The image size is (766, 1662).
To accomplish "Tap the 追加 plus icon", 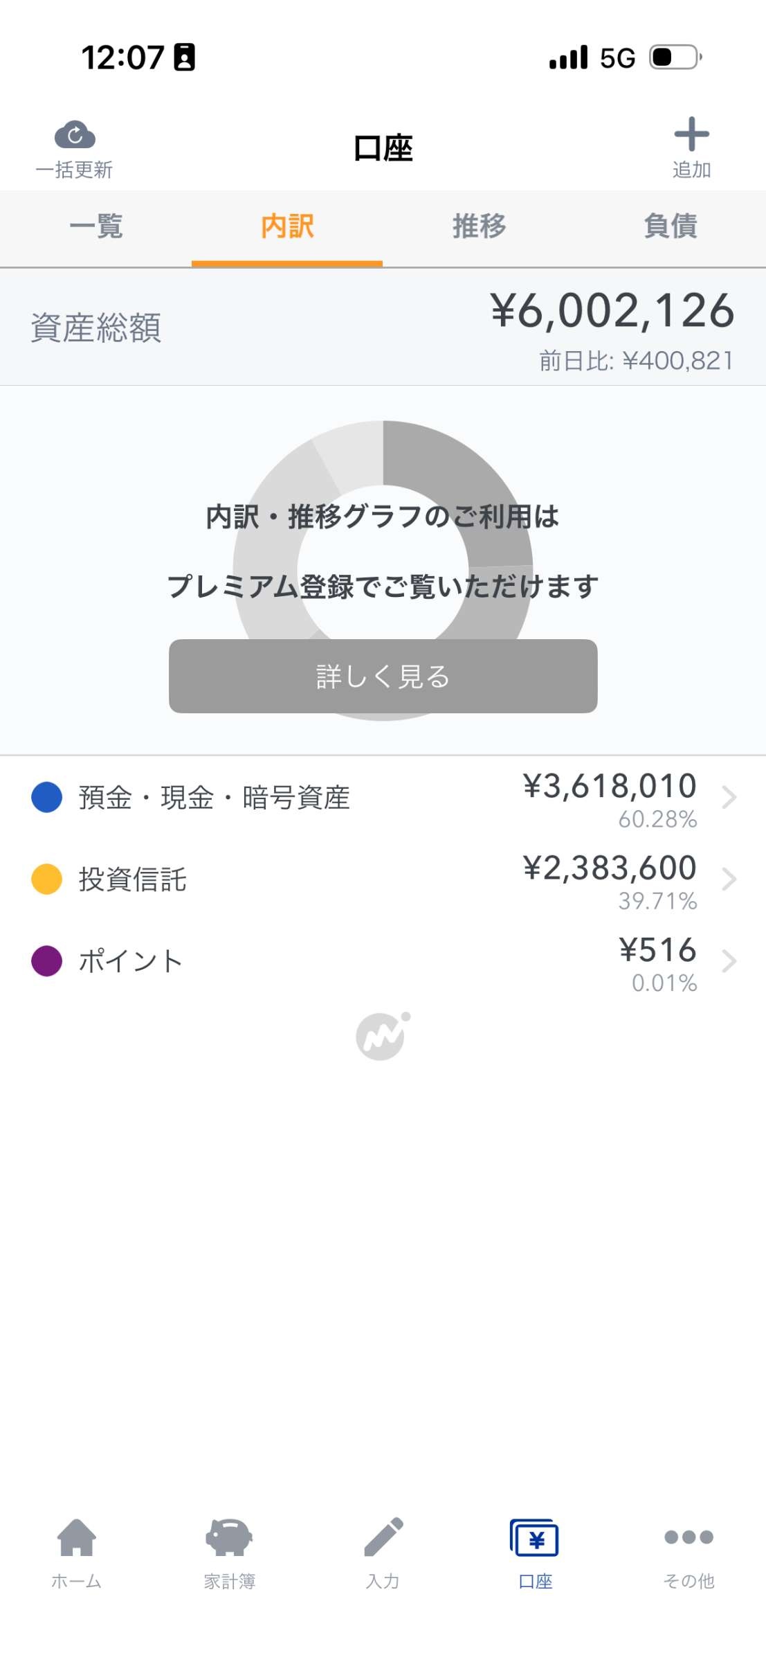I will pos(691,134).
